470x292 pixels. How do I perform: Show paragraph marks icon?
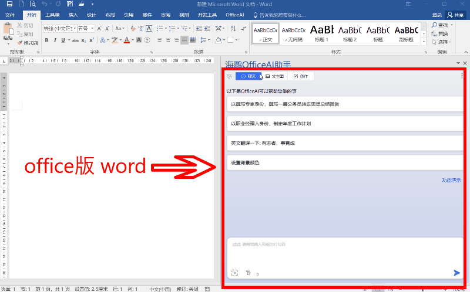tap(244, 28)
